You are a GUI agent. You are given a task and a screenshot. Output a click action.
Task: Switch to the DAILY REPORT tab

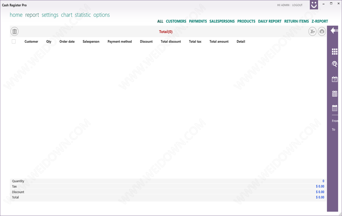pyautogui.click(x=270, y=21)
